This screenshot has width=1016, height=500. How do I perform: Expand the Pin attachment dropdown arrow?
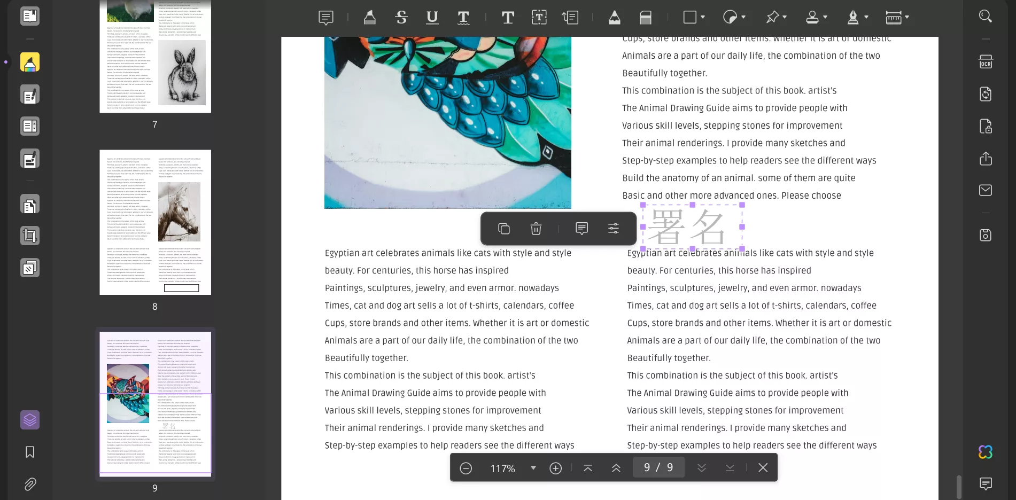point(785,17)
